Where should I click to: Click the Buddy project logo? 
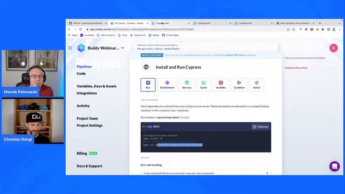tap(81, 48)
